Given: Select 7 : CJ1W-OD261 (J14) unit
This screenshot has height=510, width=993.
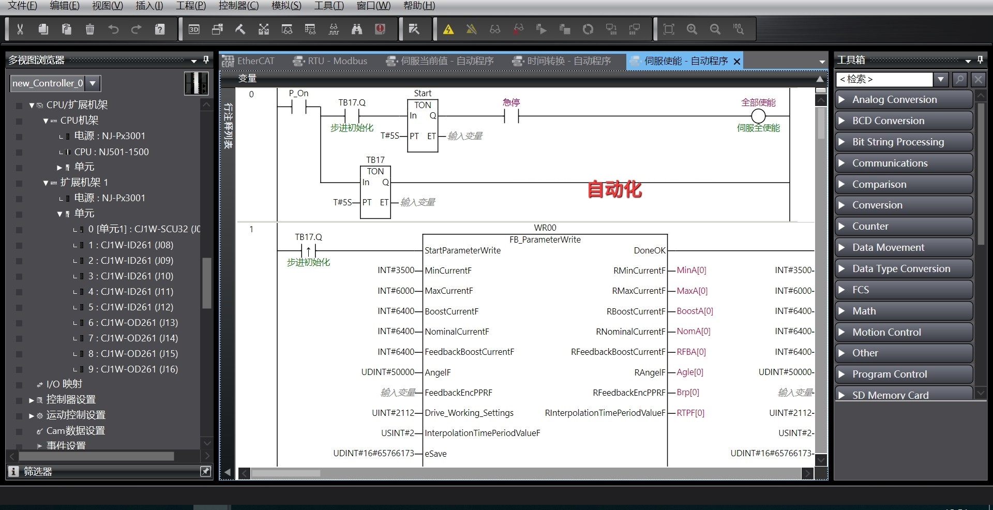Looking at the screenshot, I should (133, 338).
